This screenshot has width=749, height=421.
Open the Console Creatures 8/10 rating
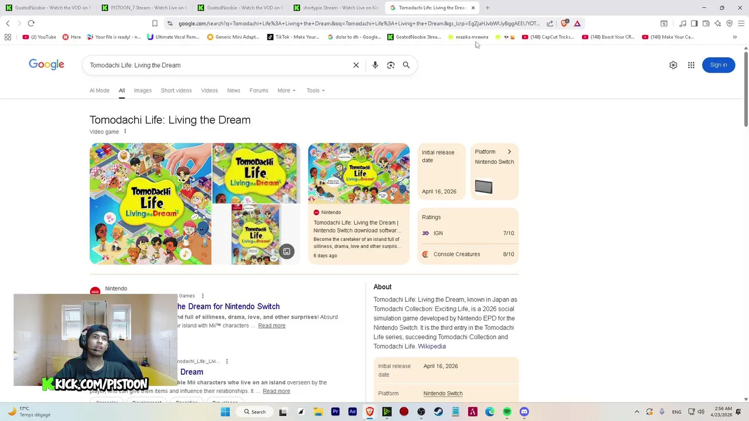click(x=468, y=254)
